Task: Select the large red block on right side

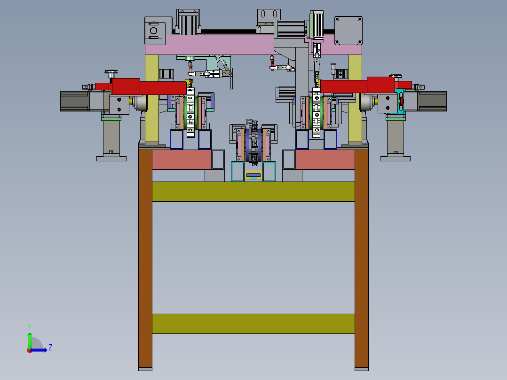Action: 381,85
